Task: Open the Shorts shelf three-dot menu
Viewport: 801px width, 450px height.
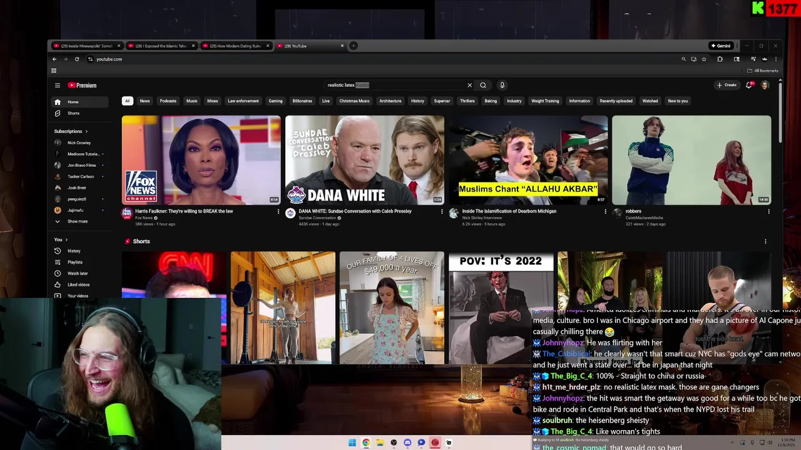Action: tap(765, 241)
